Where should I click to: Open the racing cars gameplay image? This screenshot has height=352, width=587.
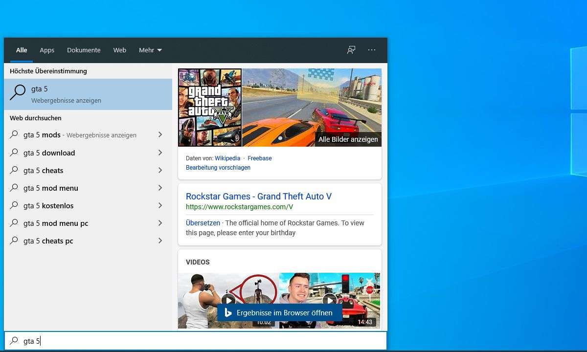pos(312,108)
